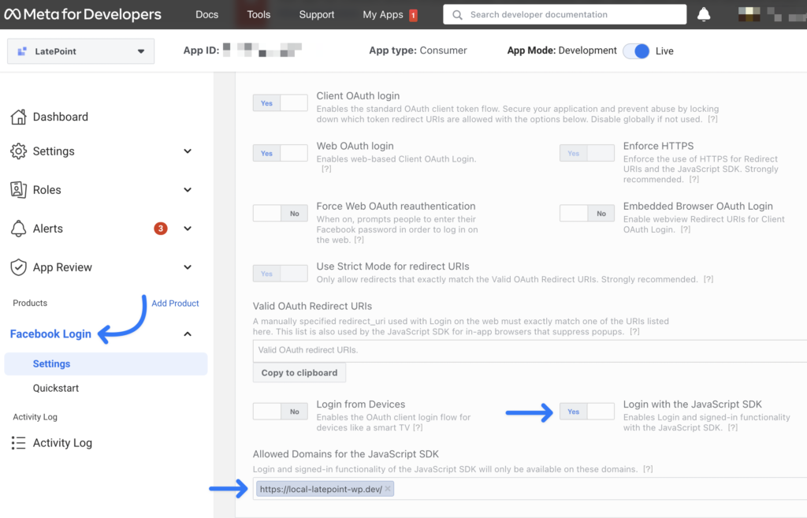807x518 pixels.
Task: Remove the local-latepoint-wp.dev domain tag
Action: 386,489
